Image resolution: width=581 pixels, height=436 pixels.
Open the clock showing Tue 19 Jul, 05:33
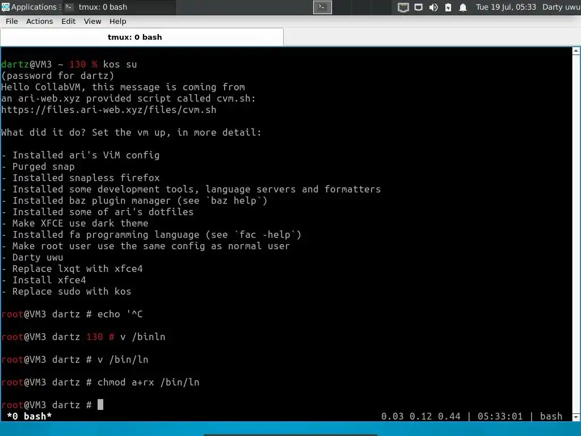(x=506, y=7)
